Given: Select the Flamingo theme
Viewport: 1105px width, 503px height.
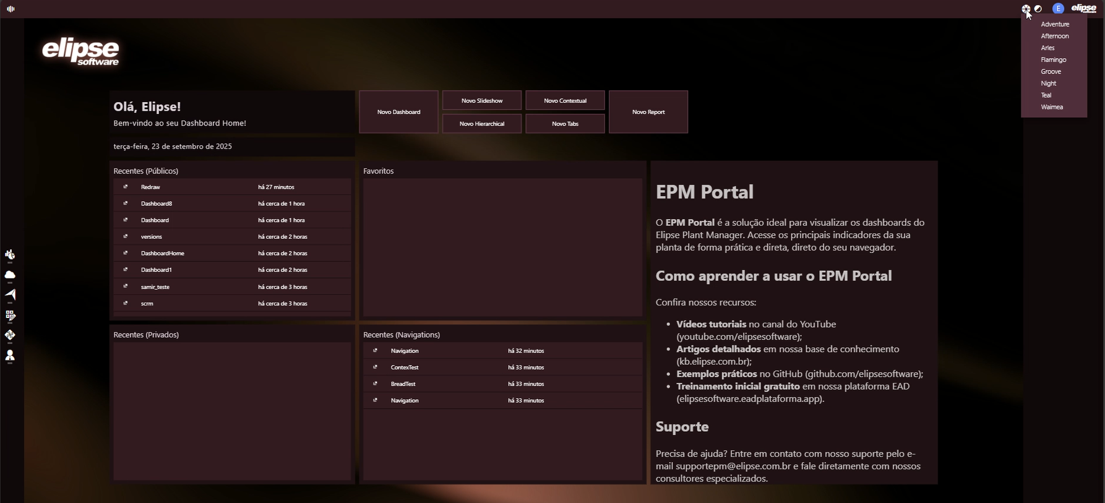Looking at the screenshot, I should coord(1053,59).
